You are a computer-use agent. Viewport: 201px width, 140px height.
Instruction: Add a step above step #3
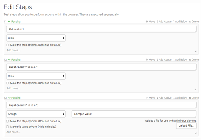(x=164, y=98)
